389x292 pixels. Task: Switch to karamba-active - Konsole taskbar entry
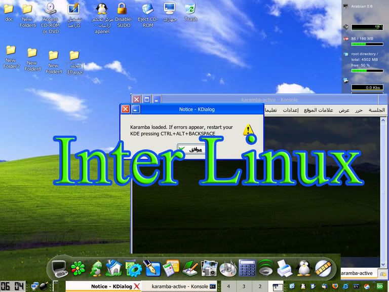(180, 286)
